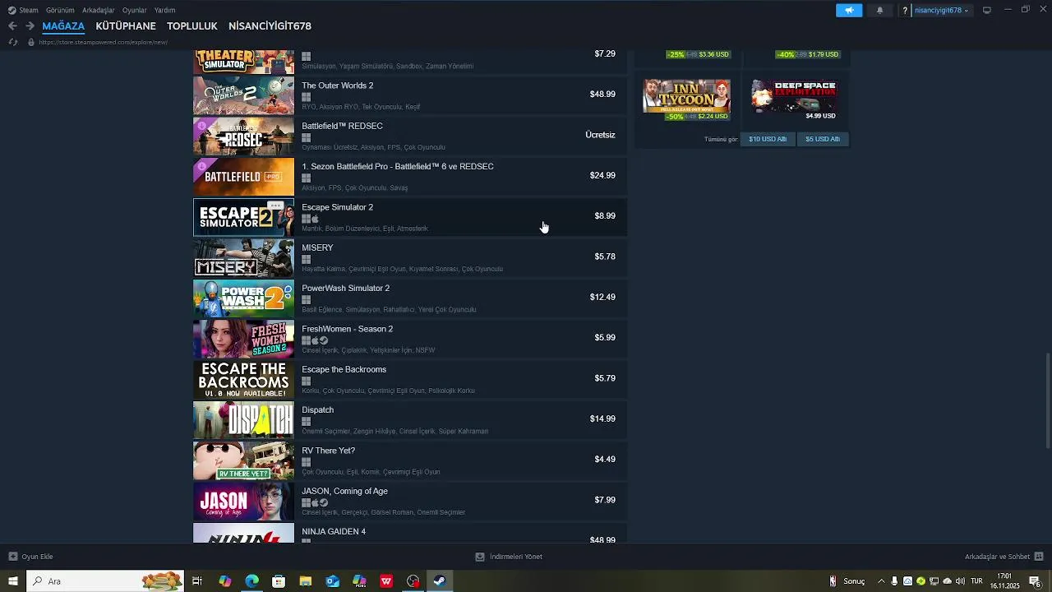The image size is (1052, 592).
Task: Click the İndirmeleri Yönet download icon
Action: (480, 557)
